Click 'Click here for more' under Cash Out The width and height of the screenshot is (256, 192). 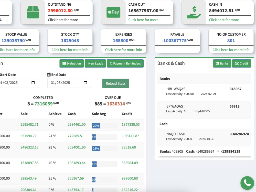(143, 20)
